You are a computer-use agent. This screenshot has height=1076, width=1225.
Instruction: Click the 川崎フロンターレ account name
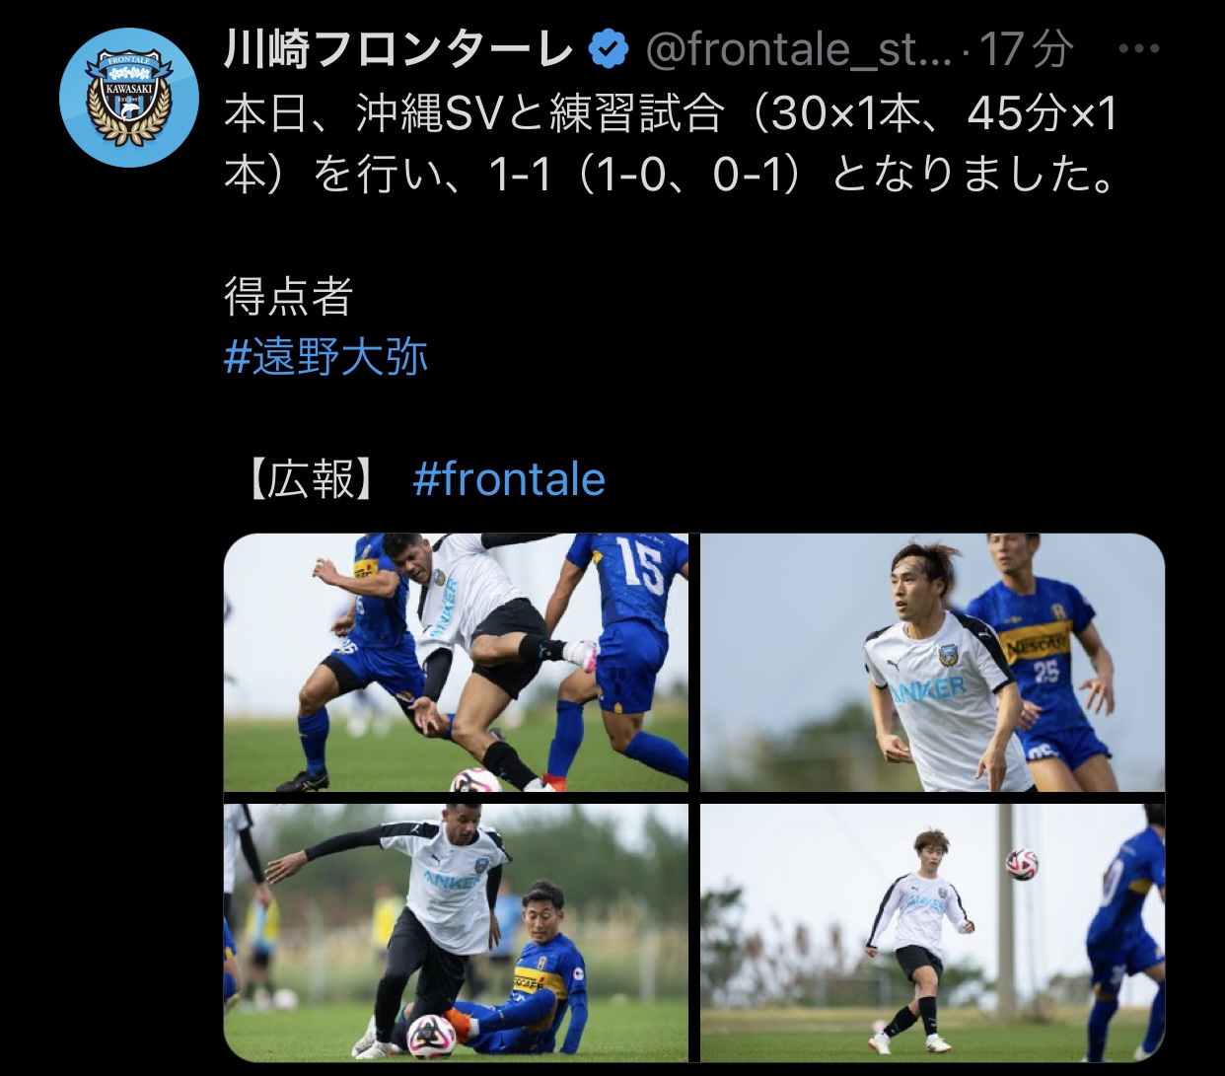click(399, 49)
